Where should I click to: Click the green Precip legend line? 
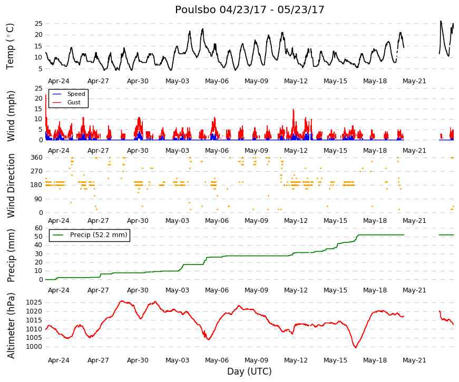point(57,235)
